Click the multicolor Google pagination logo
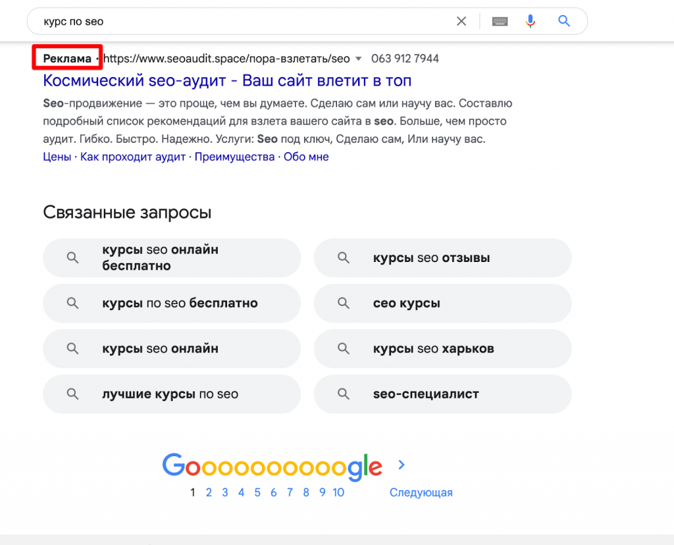The image size is (674, 545). point(272,466)
